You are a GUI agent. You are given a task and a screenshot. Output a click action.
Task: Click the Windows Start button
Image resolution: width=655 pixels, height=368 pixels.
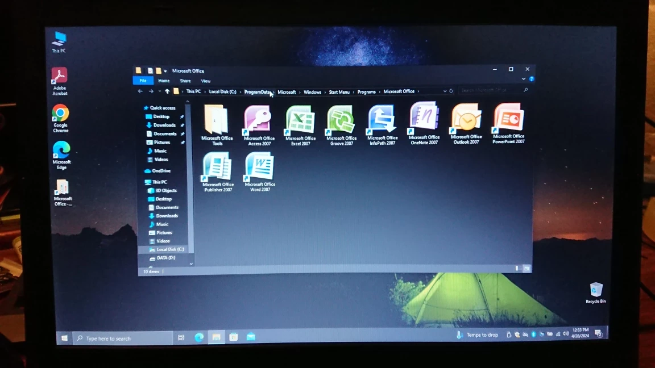click(64, 338)
